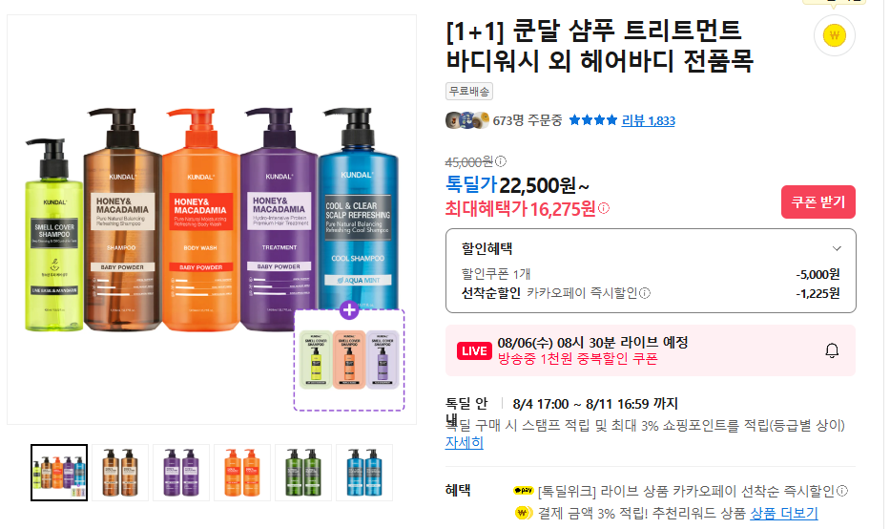Click the LIVE badge icon

pos(474,351)
